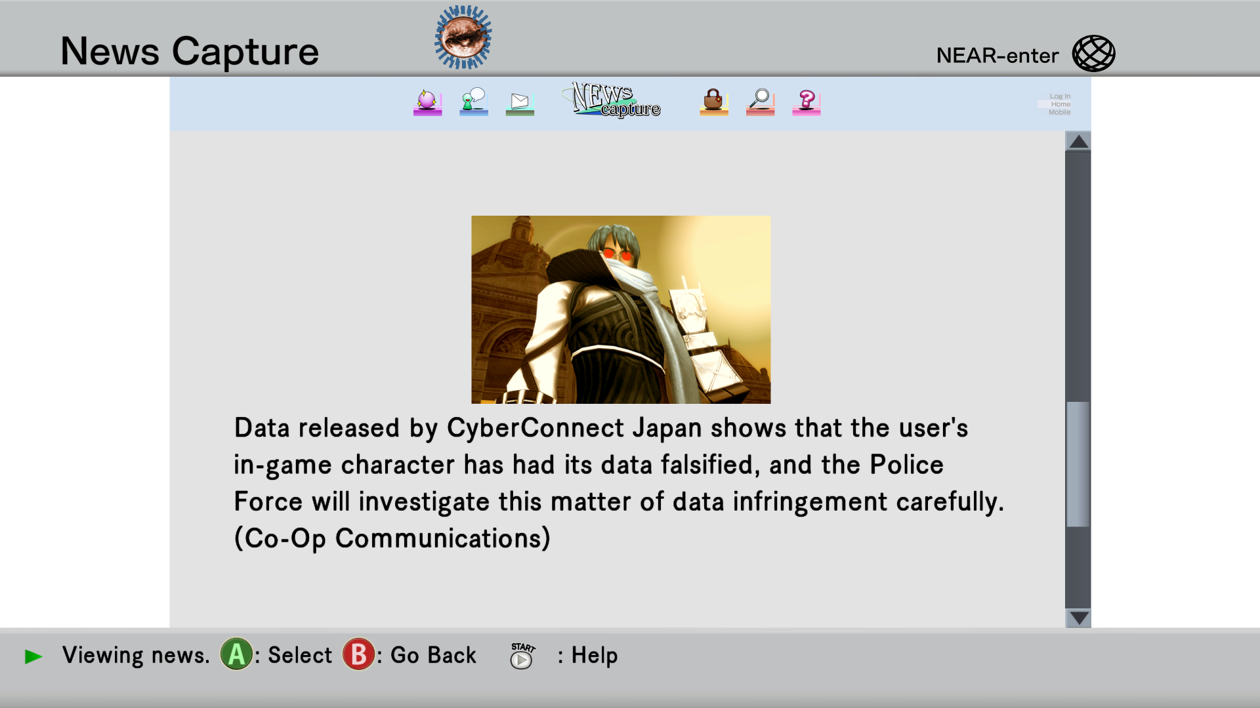Click the red B Go Back button
Screen dimensions: 1260x708
pos(358,654)
